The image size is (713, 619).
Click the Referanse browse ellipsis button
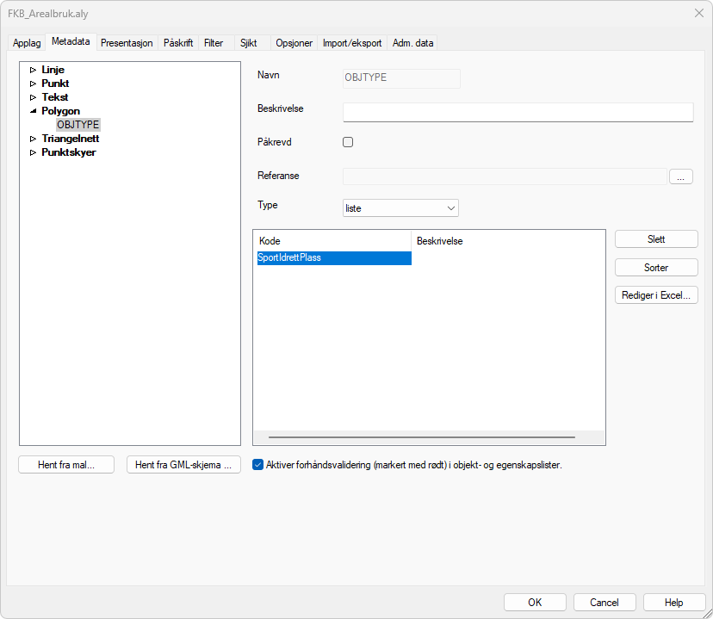680,176
